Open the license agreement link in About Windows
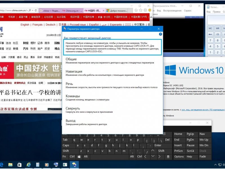 [x=203, y=110]
